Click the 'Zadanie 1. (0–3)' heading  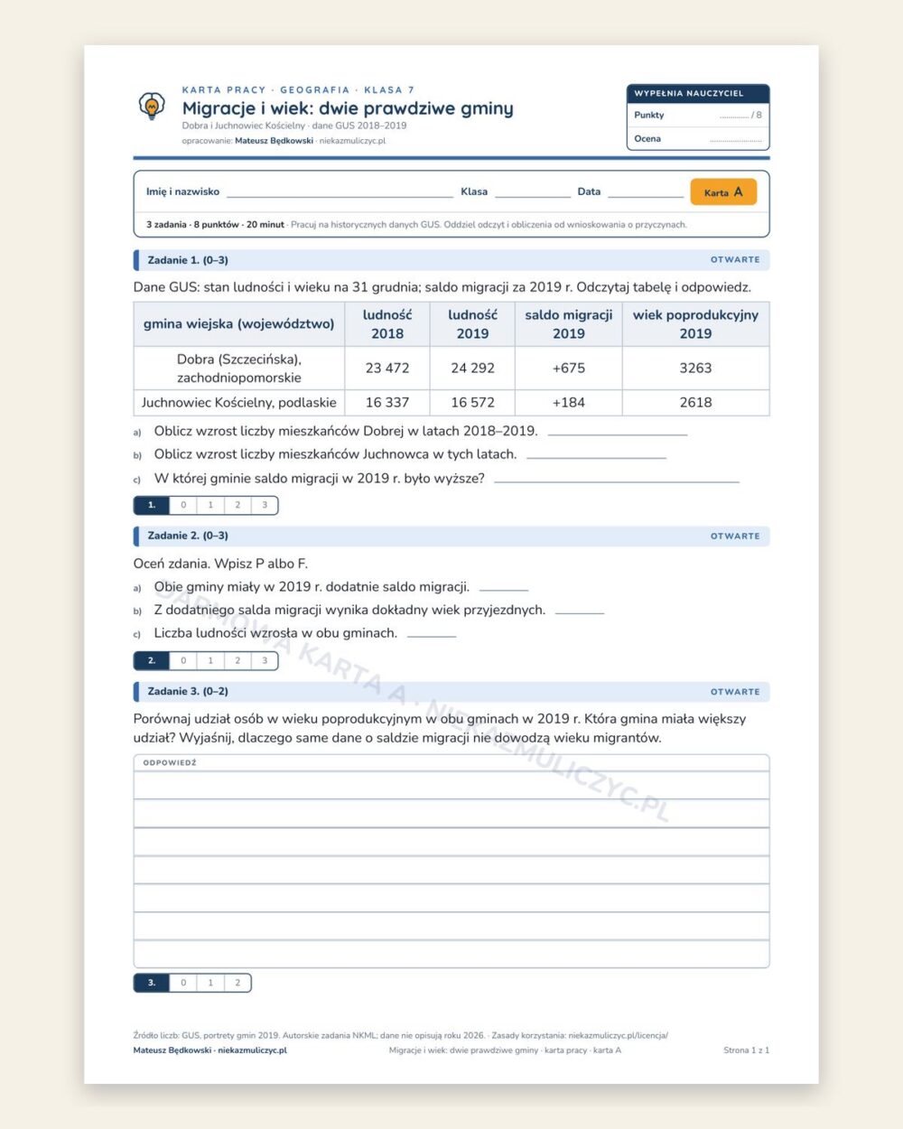(x=188, y=260)
